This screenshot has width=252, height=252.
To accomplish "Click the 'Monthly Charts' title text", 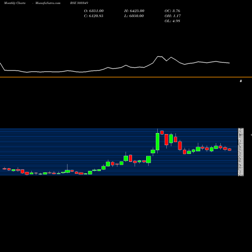I will (x=15, y=3).
